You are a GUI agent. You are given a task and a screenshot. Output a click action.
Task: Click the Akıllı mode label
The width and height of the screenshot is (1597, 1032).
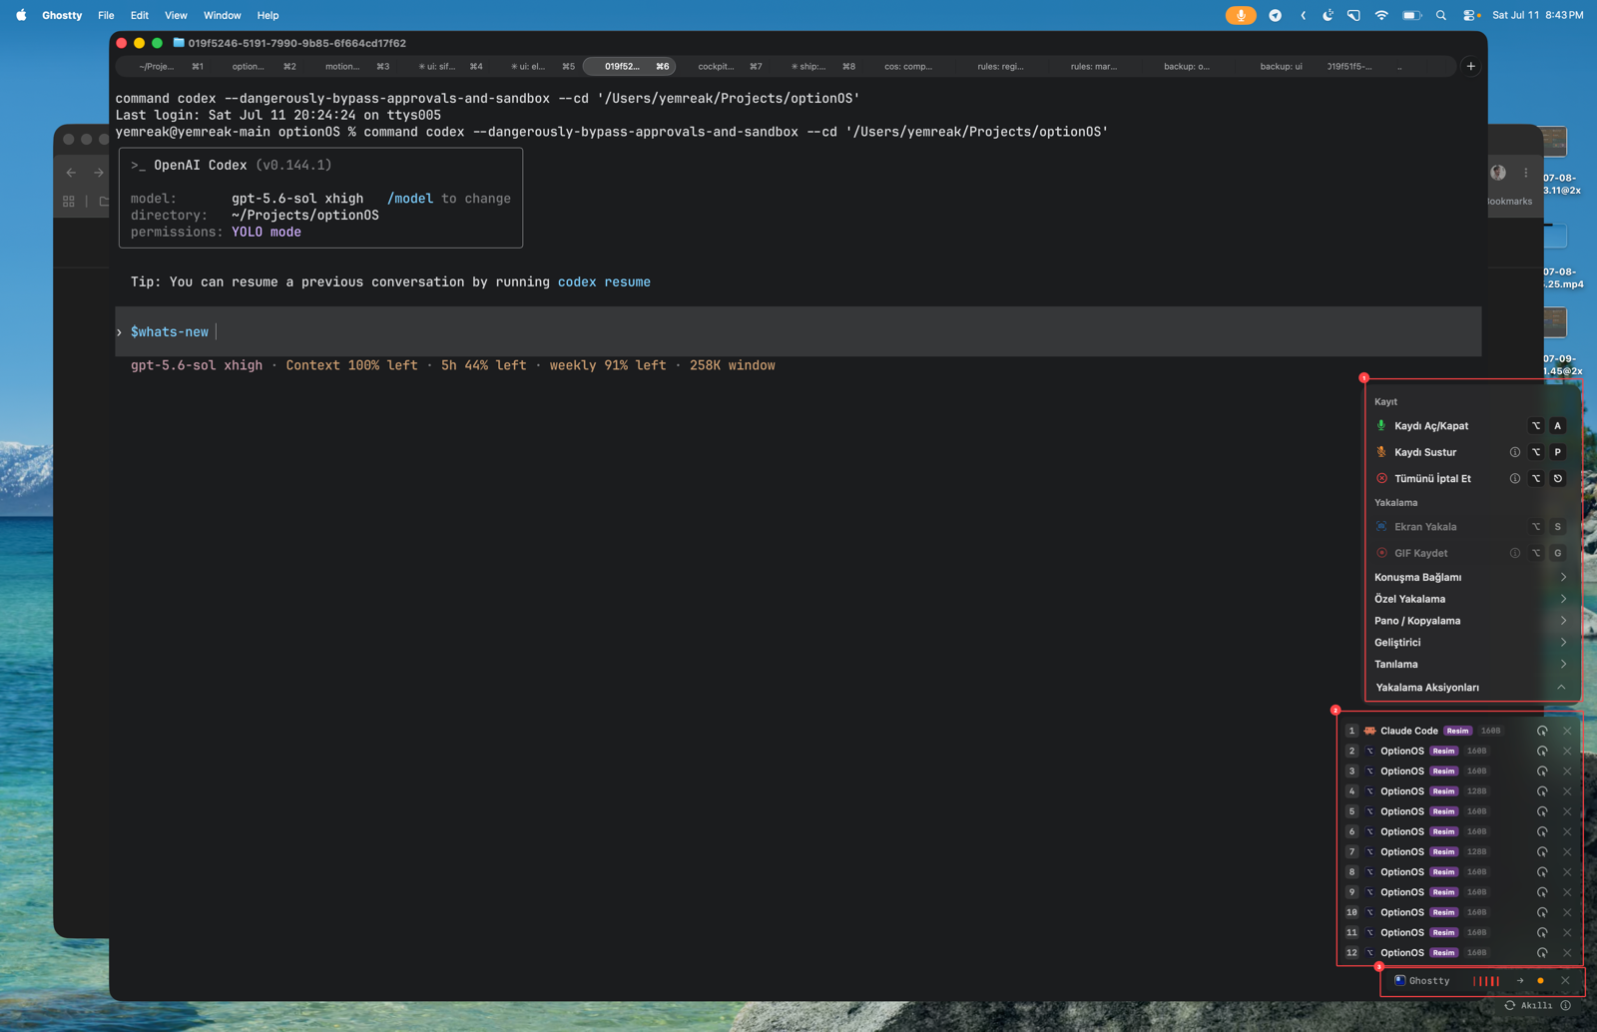click(x=1536, y=1005)
